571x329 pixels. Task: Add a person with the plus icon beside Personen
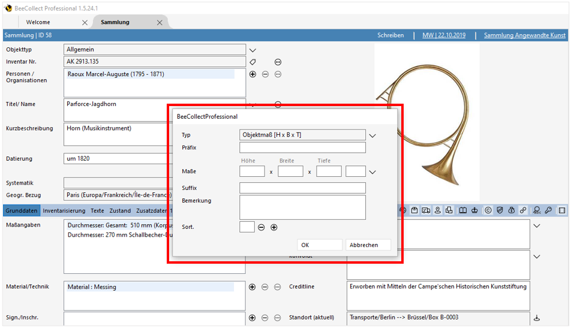tap(253, 74)
